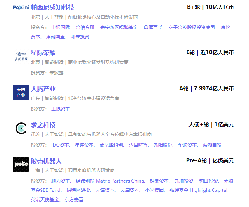Click the text E轮 | 近10亿人民币
Image resolution: width=249 pixels, height=207 pixels.
click(210, 53)
